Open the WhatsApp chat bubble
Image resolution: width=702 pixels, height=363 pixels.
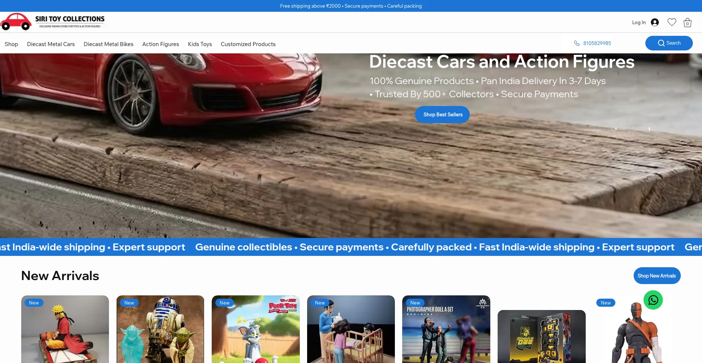(x=653, y=300)
